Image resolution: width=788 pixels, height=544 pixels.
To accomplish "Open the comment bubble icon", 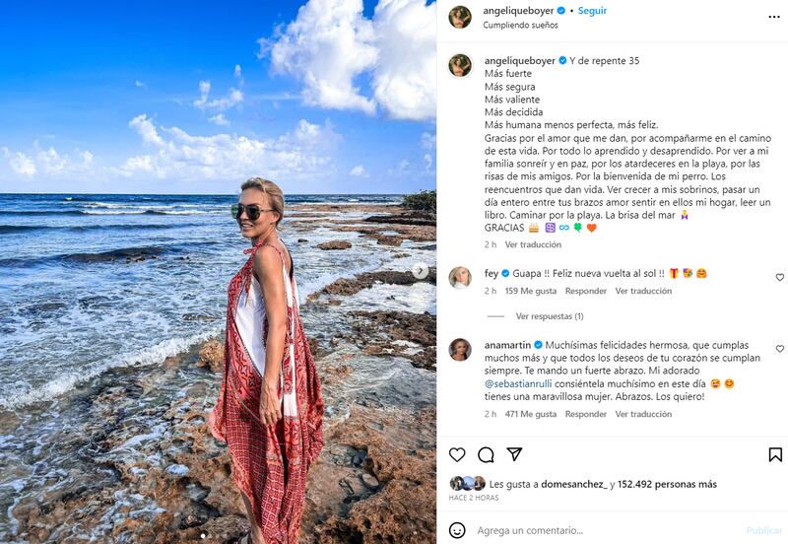I will tap(486, 454).
